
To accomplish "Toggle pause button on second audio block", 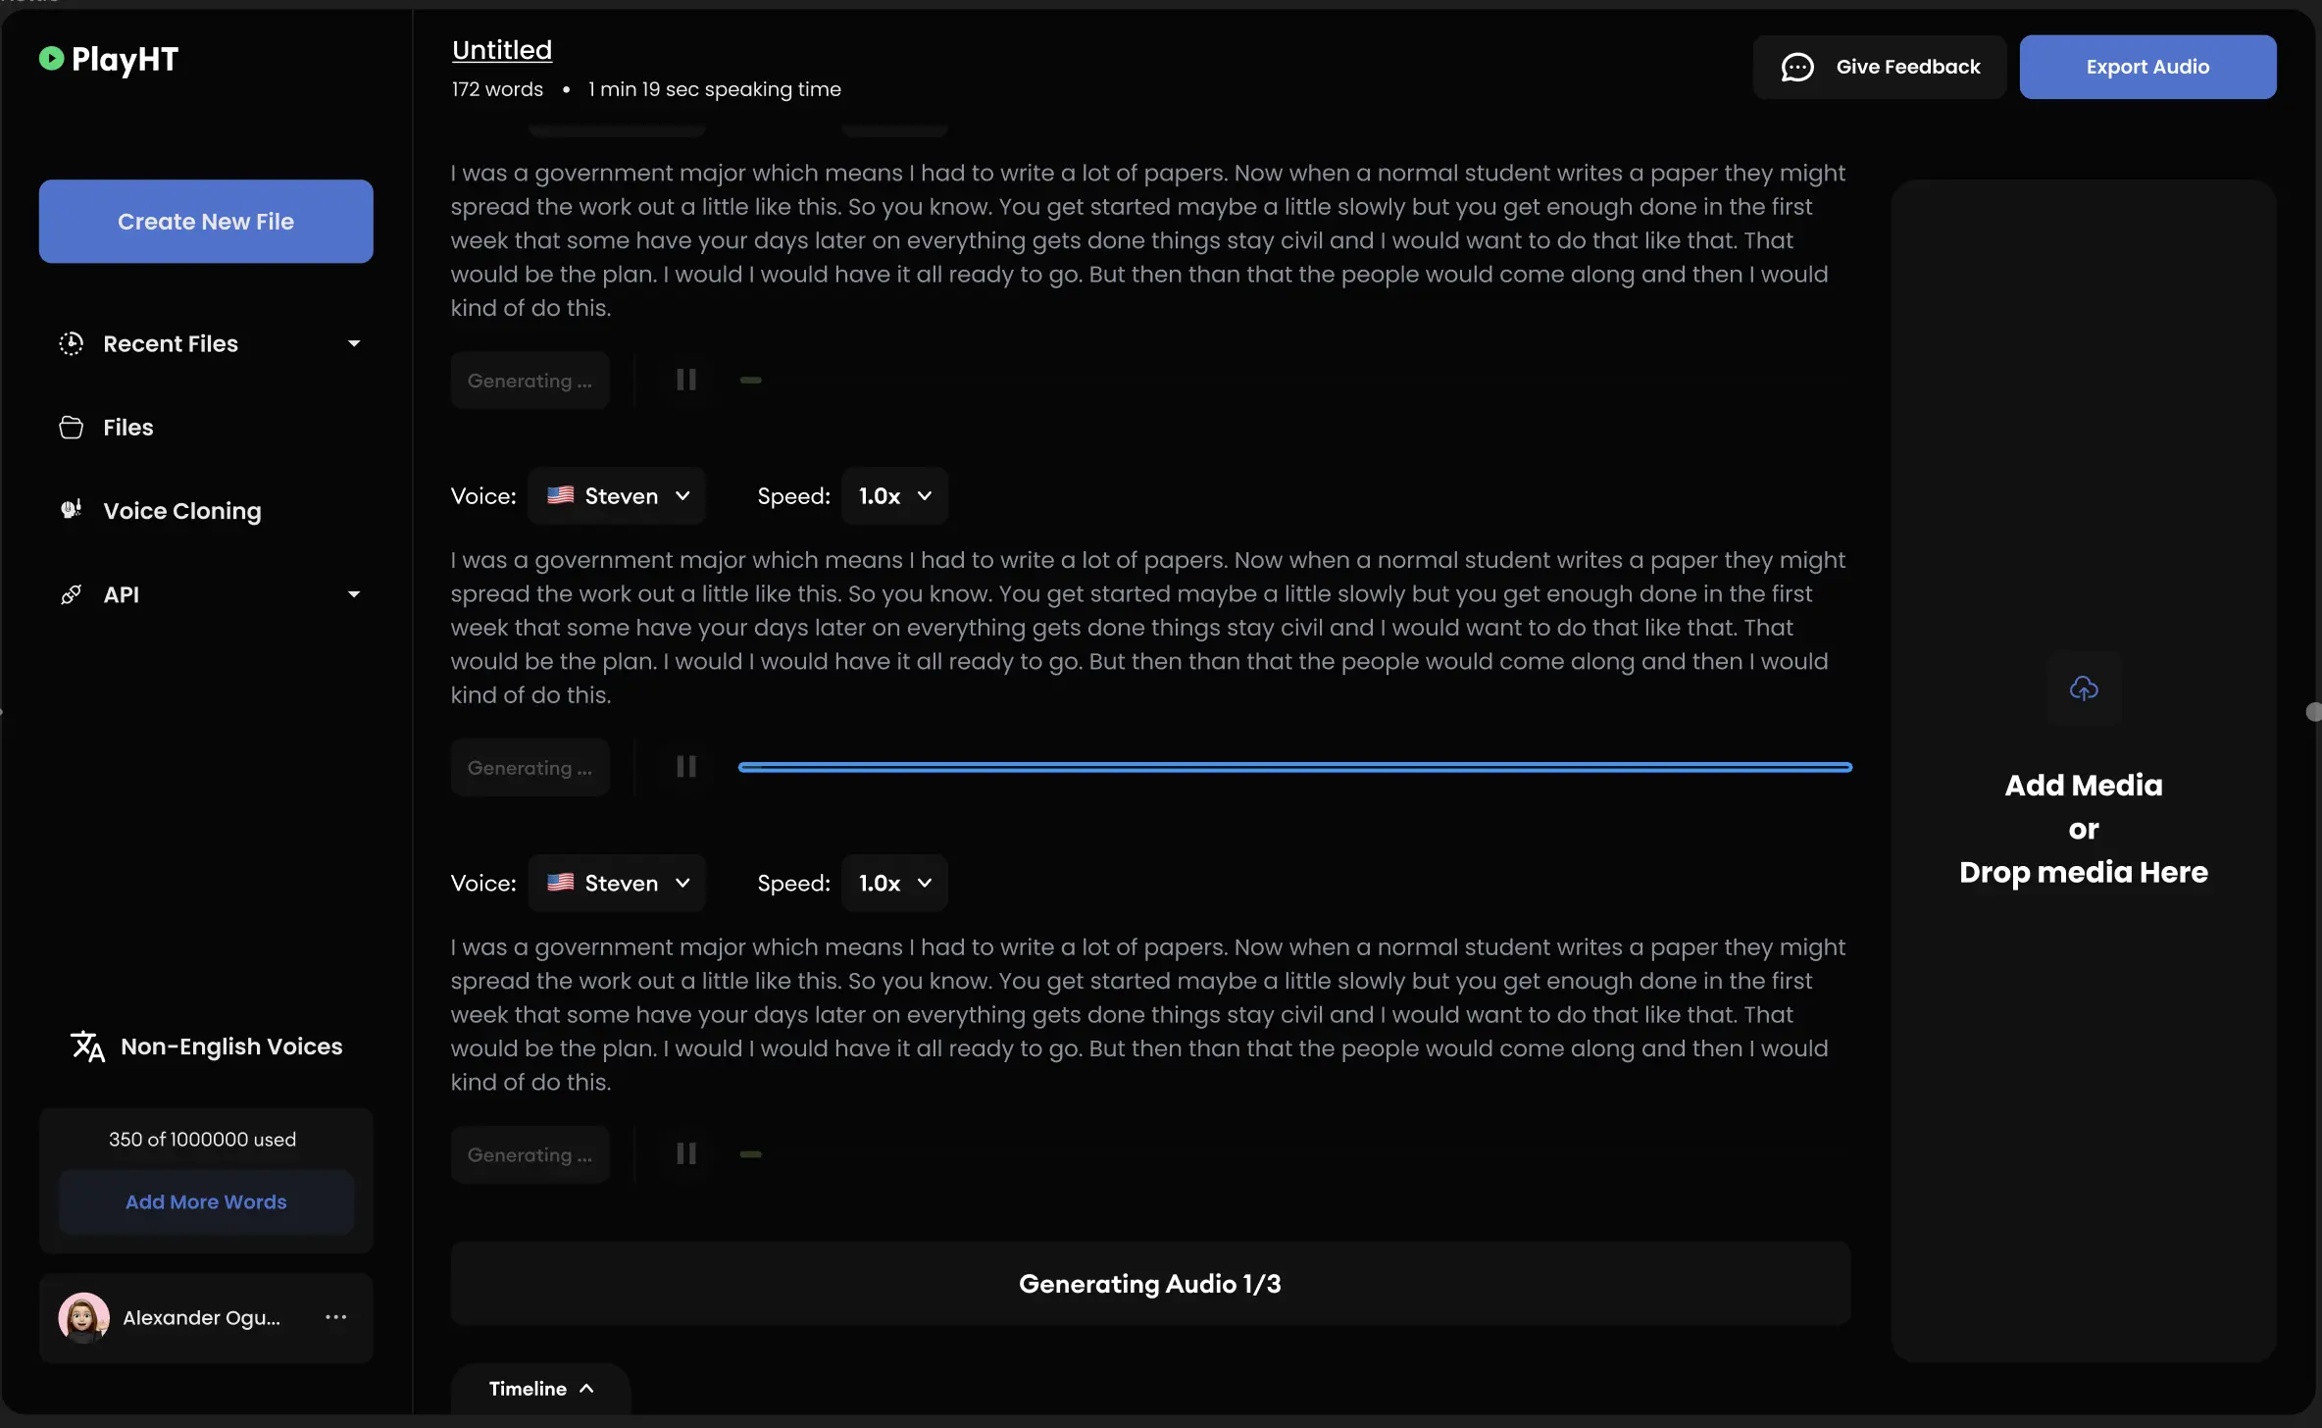I will pos(685,766).
